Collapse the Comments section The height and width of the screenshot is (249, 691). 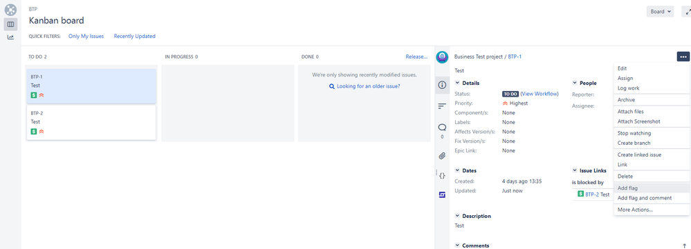(x=457, y=246)
